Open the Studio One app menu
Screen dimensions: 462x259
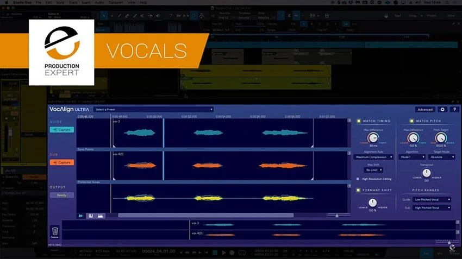[x=22, y=2]
